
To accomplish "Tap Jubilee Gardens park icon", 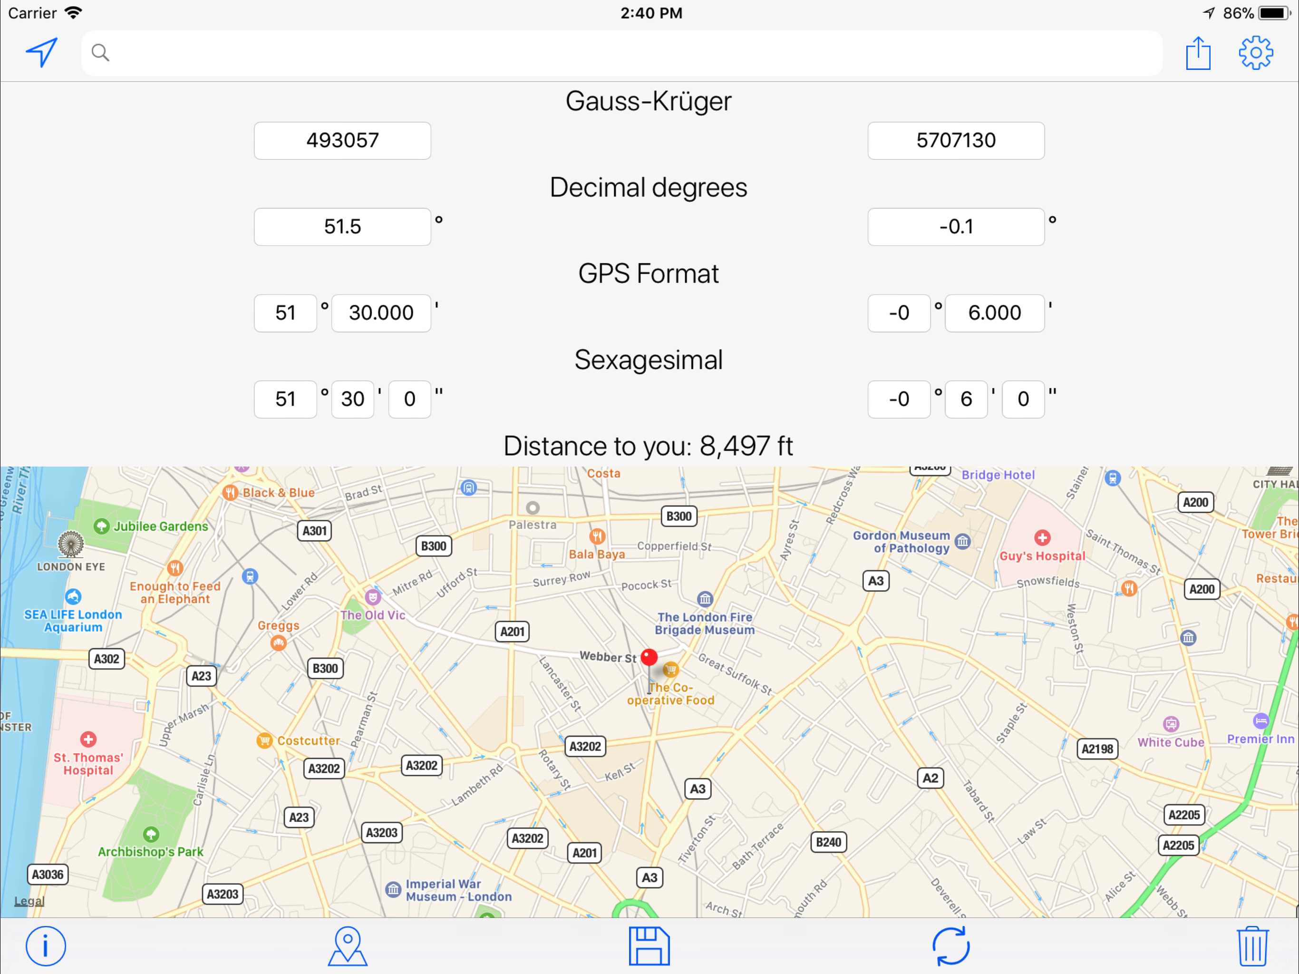I will tap(102, 526).
